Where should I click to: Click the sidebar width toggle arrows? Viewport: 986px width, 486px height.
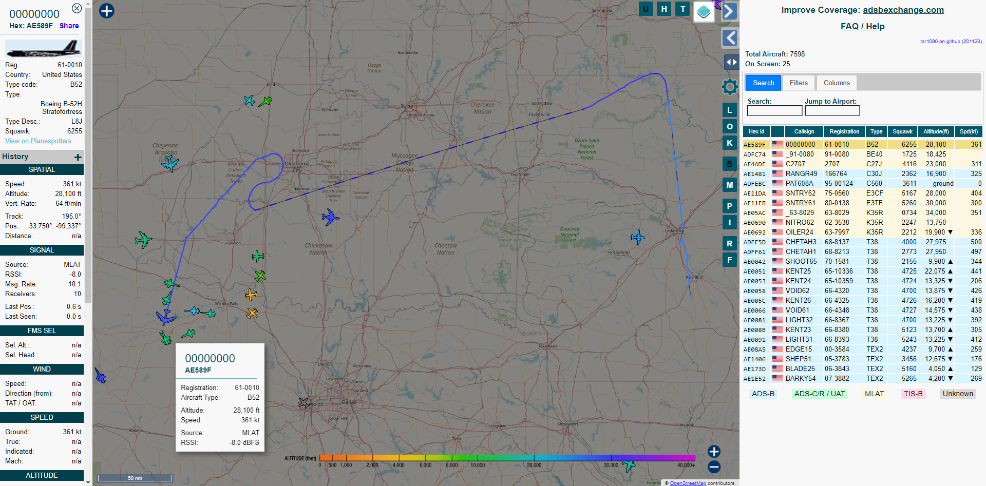tap(731, 62)
